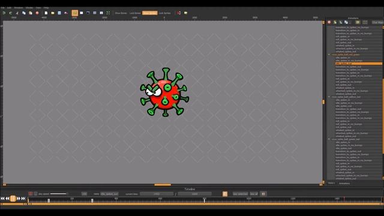The height and width of the screenshot is (216, 384).
Task: Open a project with the yellow folder icon
Action: [53, 13]
